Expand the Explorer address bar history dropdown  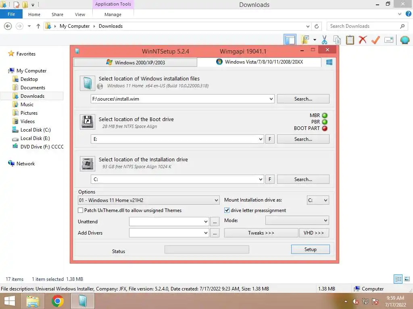(308, 26)
